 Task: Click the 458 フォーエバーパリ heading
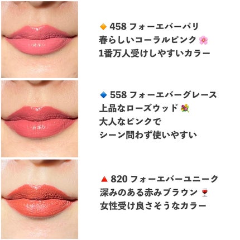[x=154, y=27]
